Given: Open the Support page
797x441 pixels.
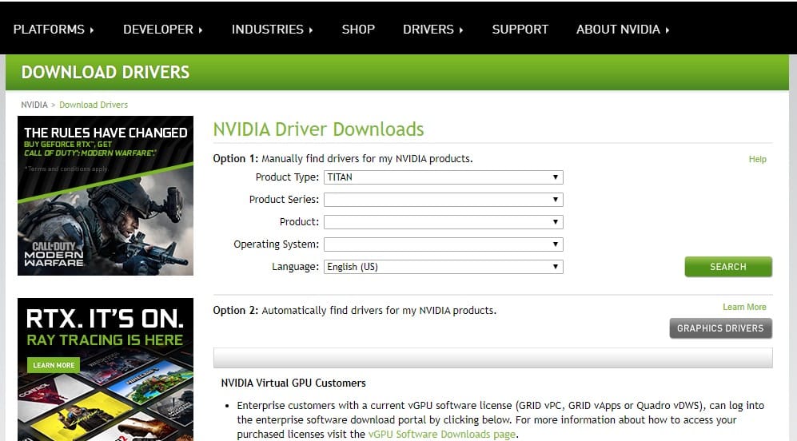Looking at the screenshot, I should point(520,30).
